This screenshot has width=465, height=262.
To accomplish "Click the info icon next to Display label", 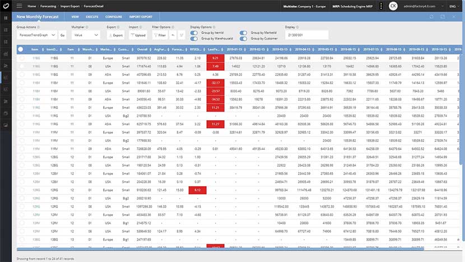I will point(297,27).
